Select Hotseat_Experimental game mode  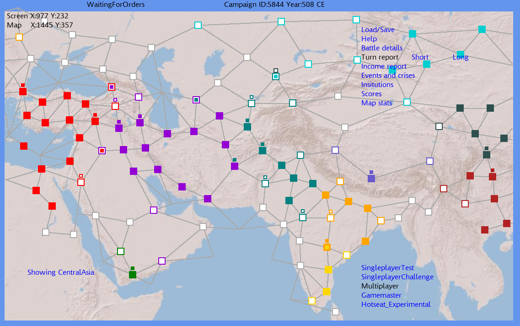tap(396, 304)
